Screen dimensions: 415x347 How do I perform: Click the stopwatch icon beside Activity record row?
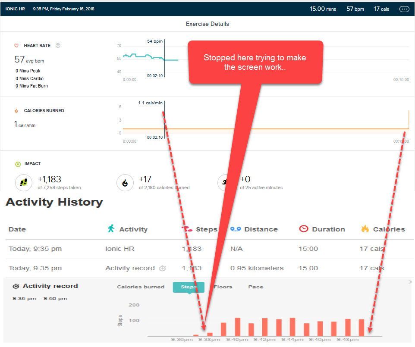162,268
